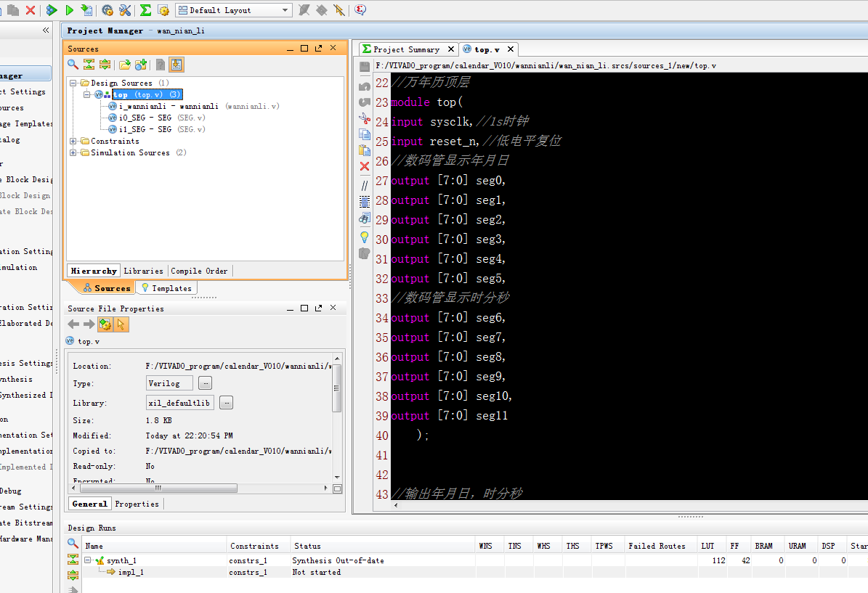Screen dimensions: 868x593
Task: Click the browse button next to xil_defaultlib
Action: click(226, 403)
